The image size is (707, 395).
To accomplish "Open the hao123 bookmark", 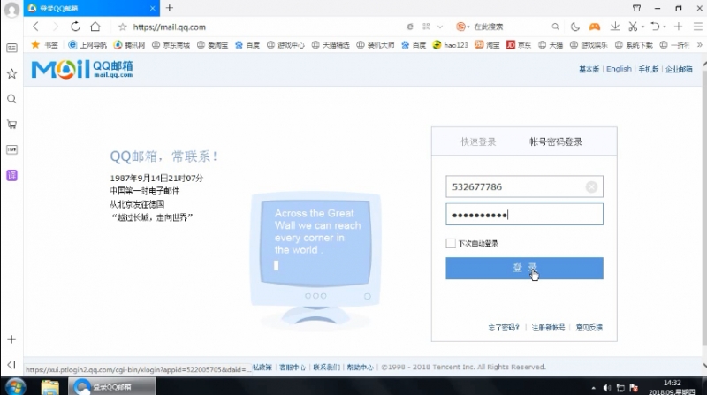I will (451, 45).
